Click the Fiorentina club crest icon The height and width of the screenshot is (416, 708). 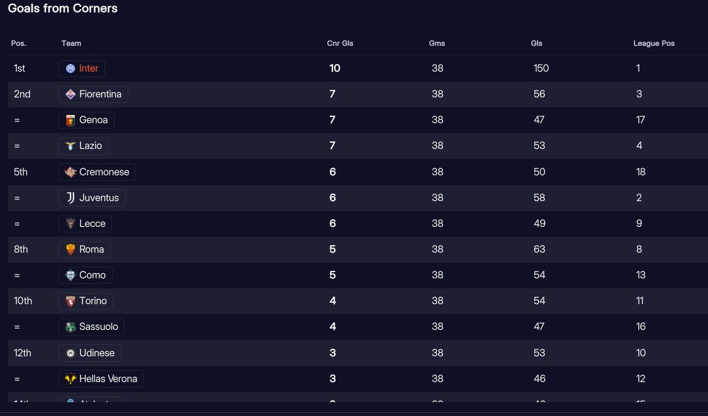coord(70,94)
